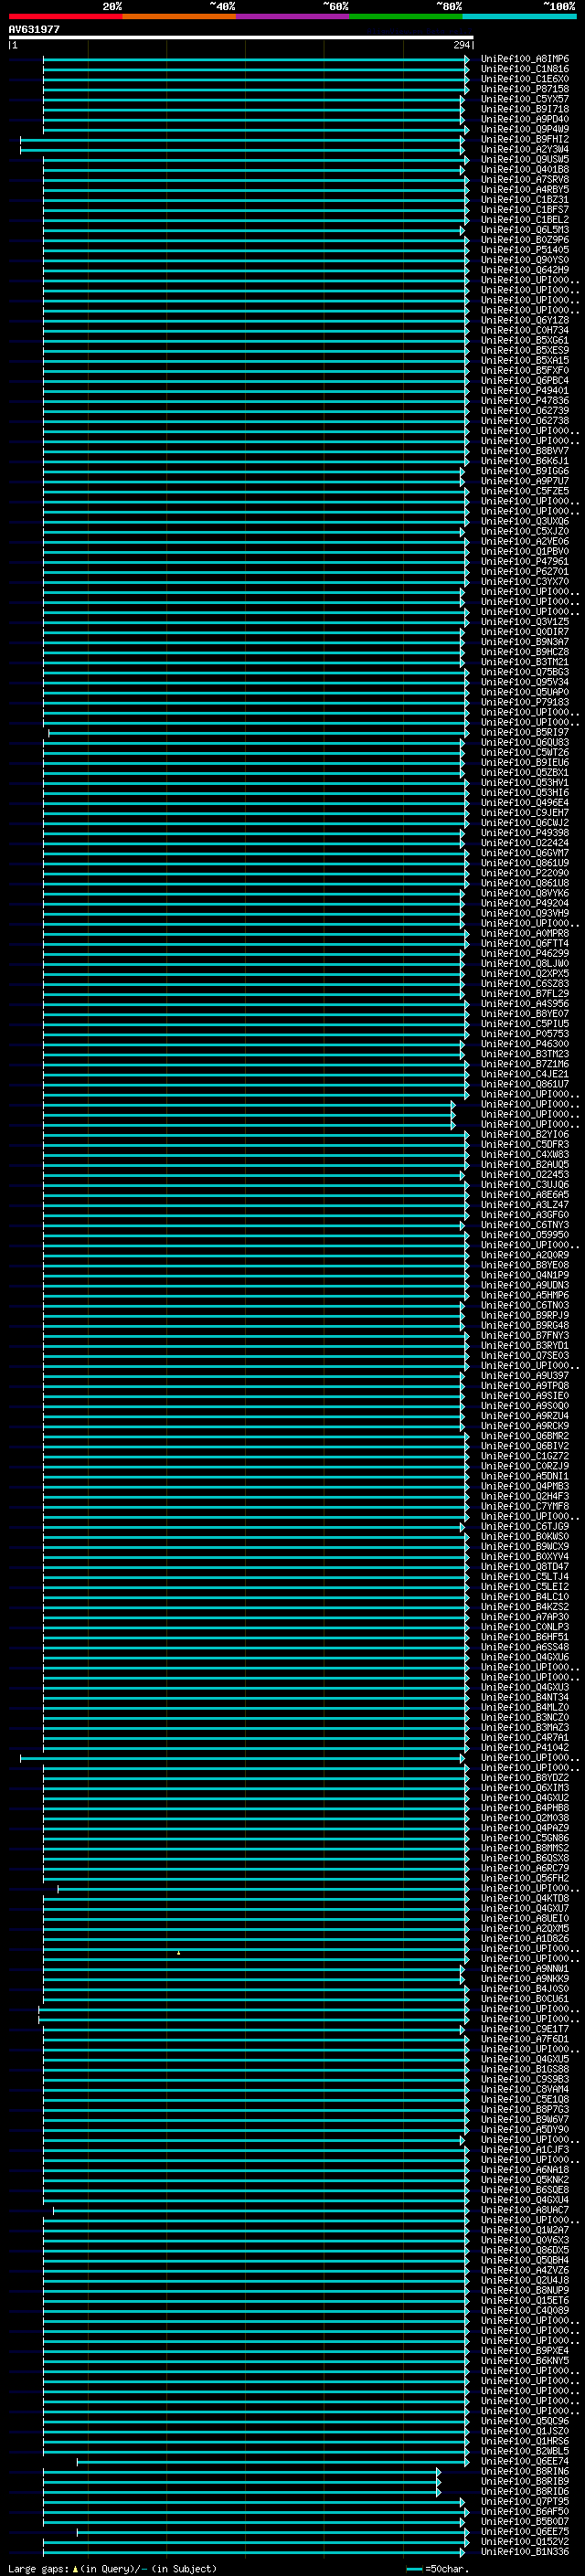Click the shortened alignment bar for UniRef100_B8RIN6
585x2576 pixels.
click(241, 2471)
